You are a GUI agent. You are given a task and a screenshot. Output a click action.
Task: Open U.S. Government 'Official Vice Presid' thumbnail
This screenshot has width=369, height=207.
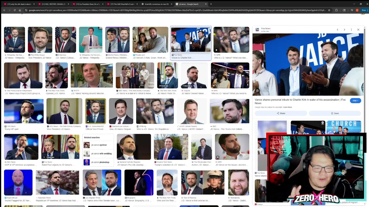click(95, 111)
